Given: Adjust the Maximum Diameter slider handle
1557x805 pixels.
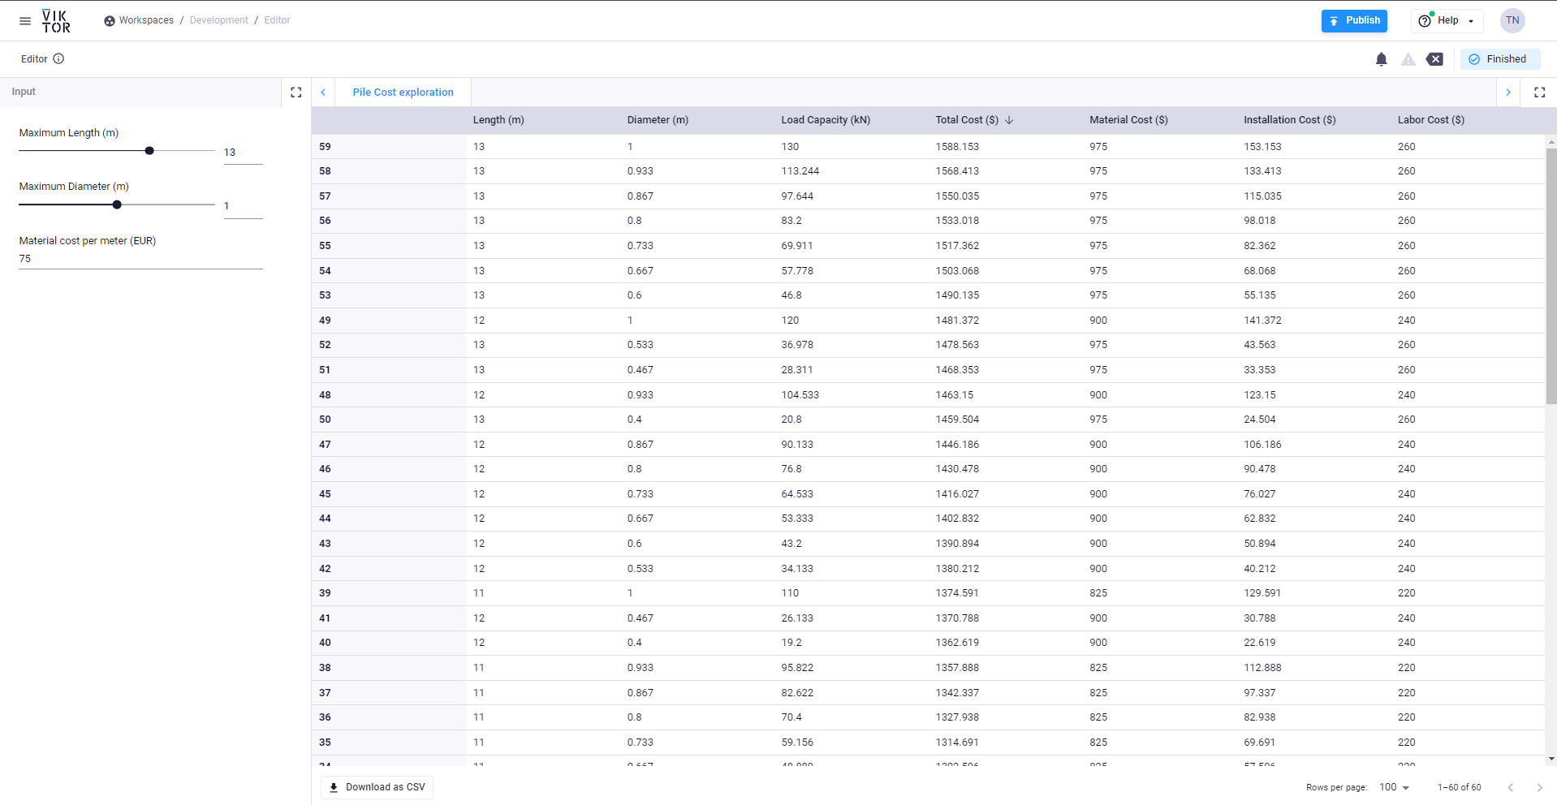Looking at the screenshot, I should pyautogui.click(x=117, y=204).
